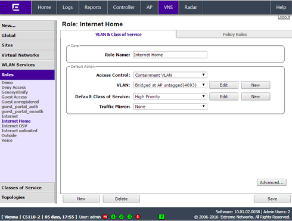Open the Traffic Mirror dropdown
292x221 pixels.
(x=170, y=107)
